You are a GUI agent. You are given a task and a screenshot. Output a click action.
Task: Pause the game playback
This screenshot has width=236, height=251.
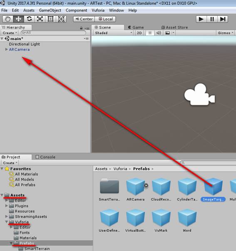pyautogui.click(x=212, y=19)
